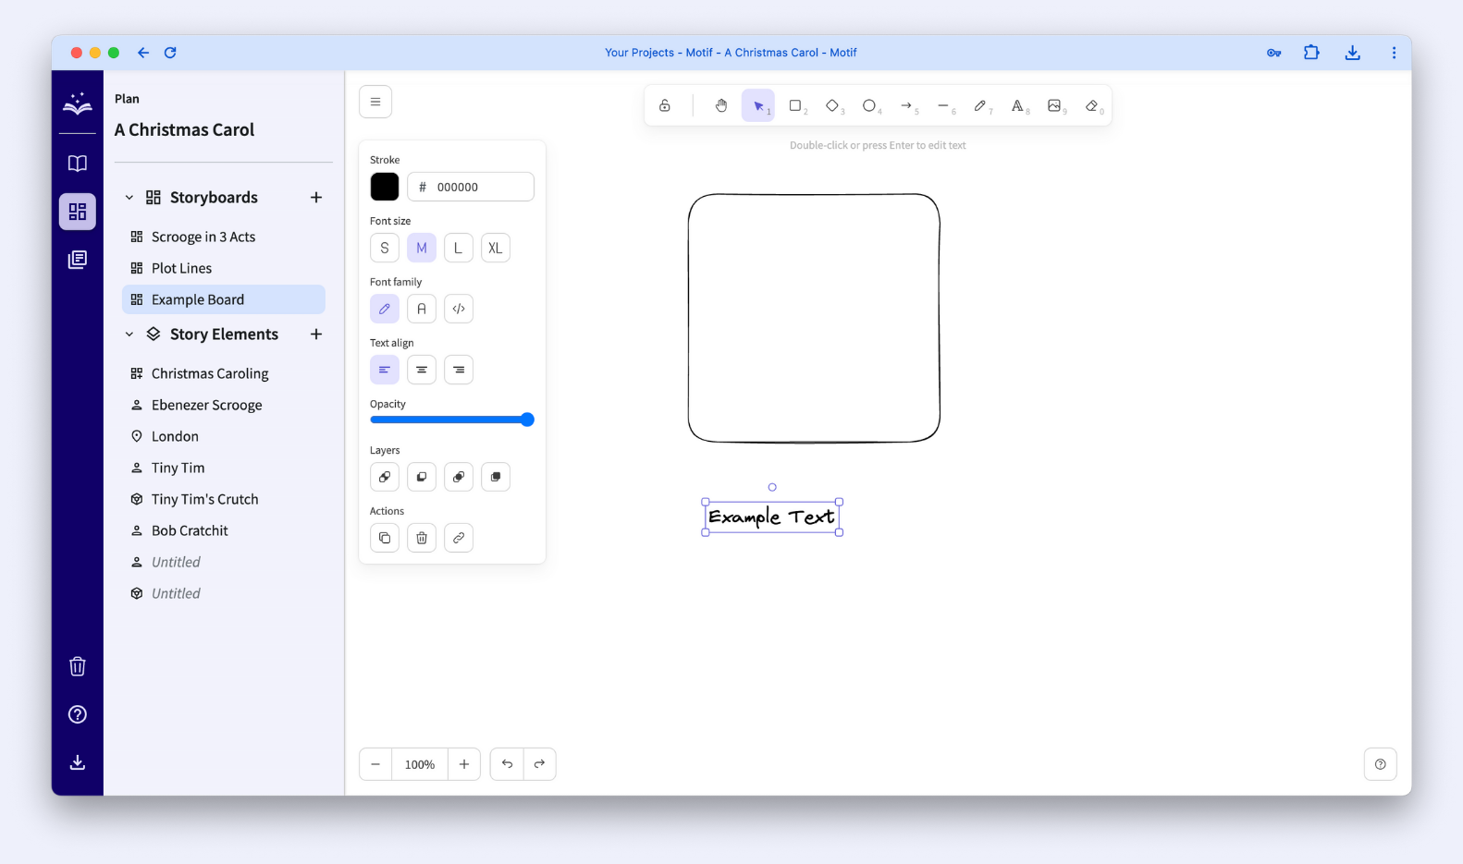Open the Untitled character element
Image resolution: width=1463 pixels, height=864 pixels.
point(224,562)
